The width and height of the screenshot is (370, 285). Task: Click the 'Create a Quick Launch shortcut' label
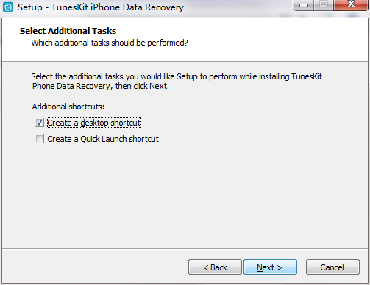[103, 139]
